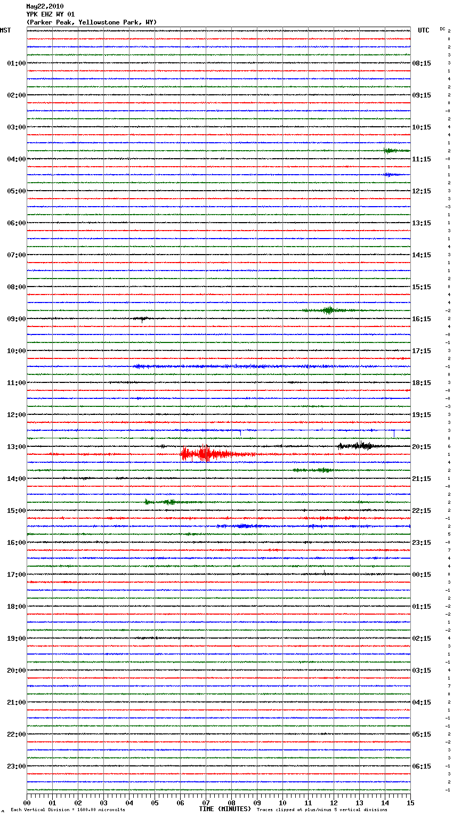Select the 12:00 MST time label
453x817 pixels.
[17, 415]
